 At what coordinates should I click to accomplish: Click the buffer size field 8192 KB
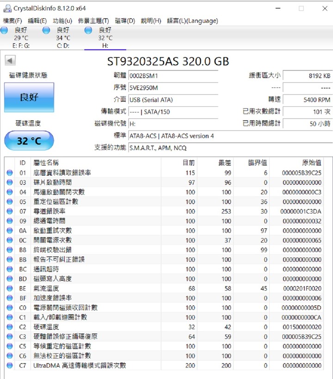308,76
